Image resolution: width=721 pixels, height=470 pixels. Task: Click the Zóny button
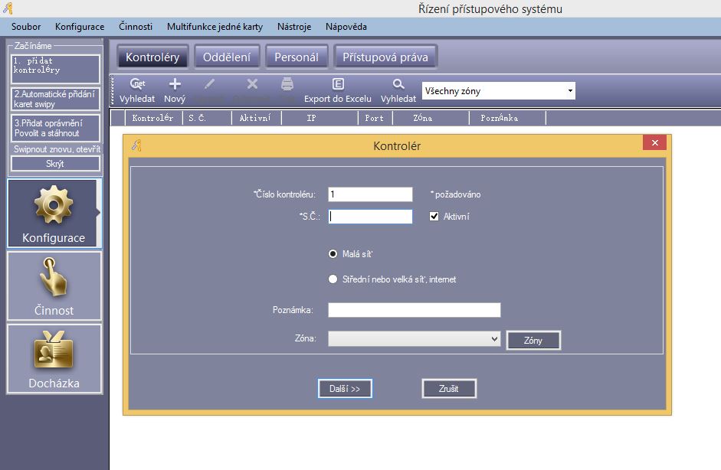[533, 341]
